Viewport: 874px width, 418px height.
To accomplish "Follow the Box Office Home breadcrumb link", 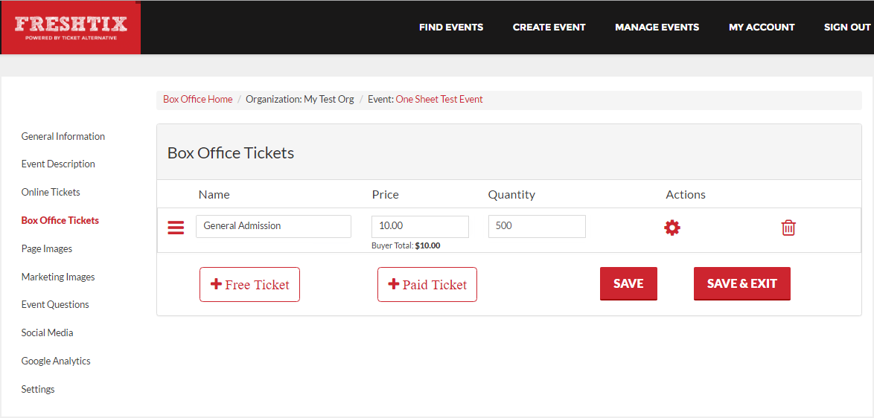I will pyautogui.click(x=198, y=100).
